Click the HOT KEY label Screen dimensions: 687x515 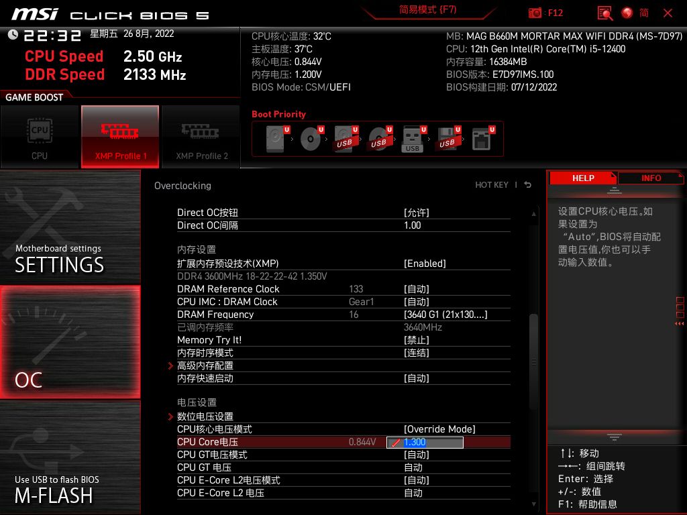coord(492,185)
